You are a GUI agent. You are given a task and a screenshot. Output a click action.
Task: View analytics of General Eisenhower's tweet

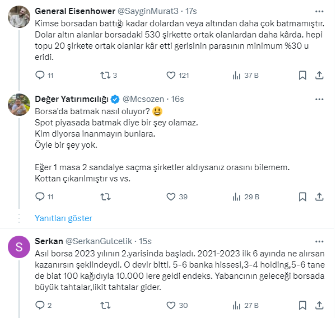pos(237,75)
